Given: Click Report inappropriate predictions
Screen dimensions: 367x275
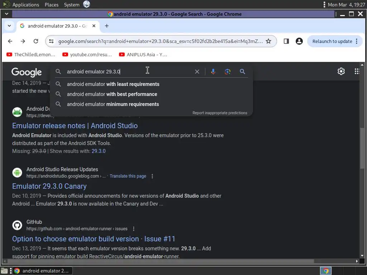Looking at the screenshot, I should 220,113.
